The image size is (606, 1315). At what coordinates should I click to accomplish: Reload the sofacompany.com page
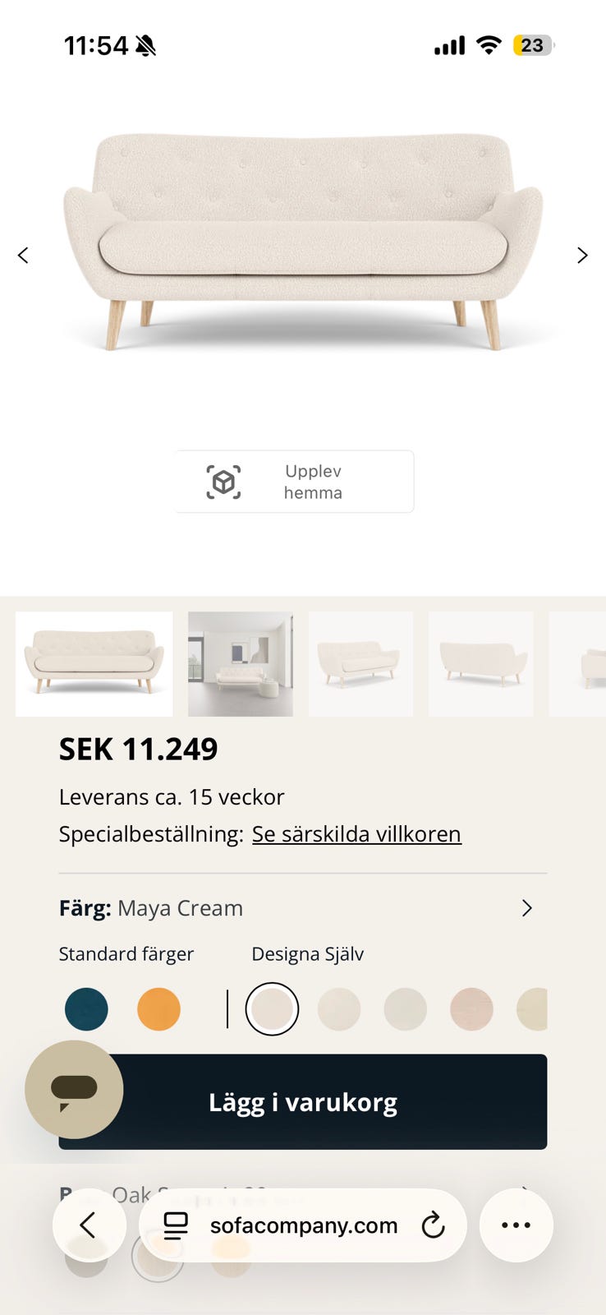433,1225
